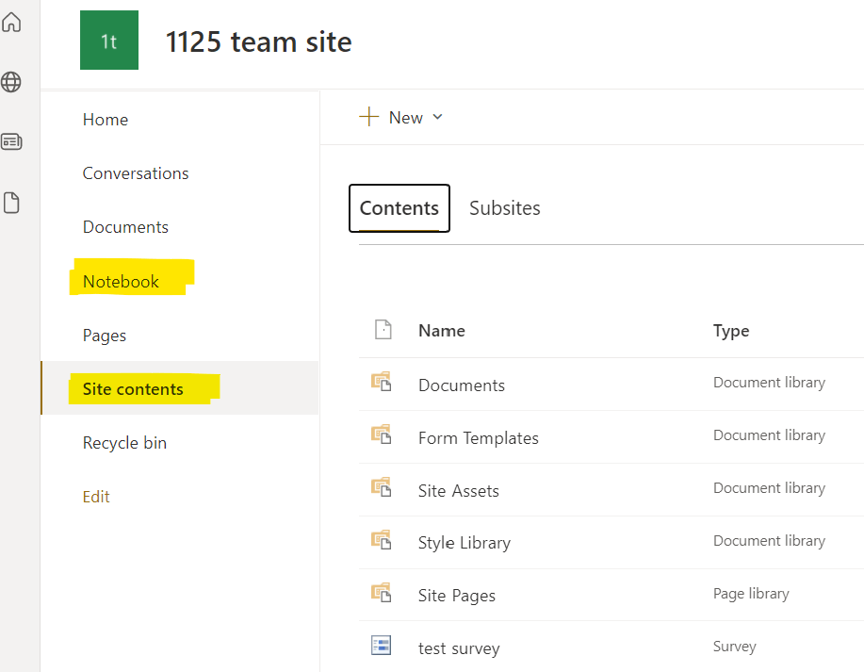864x672 pixels.
Task: Open Pages in the left navigation
Action: (105, 336)
